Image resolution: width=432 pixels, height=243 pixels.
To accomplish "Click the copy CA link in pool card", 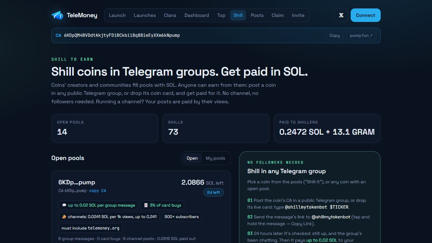I will point(98,191).
